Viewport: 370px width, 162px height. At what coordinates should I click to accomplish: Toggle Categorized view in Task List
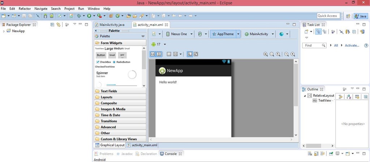318,32
